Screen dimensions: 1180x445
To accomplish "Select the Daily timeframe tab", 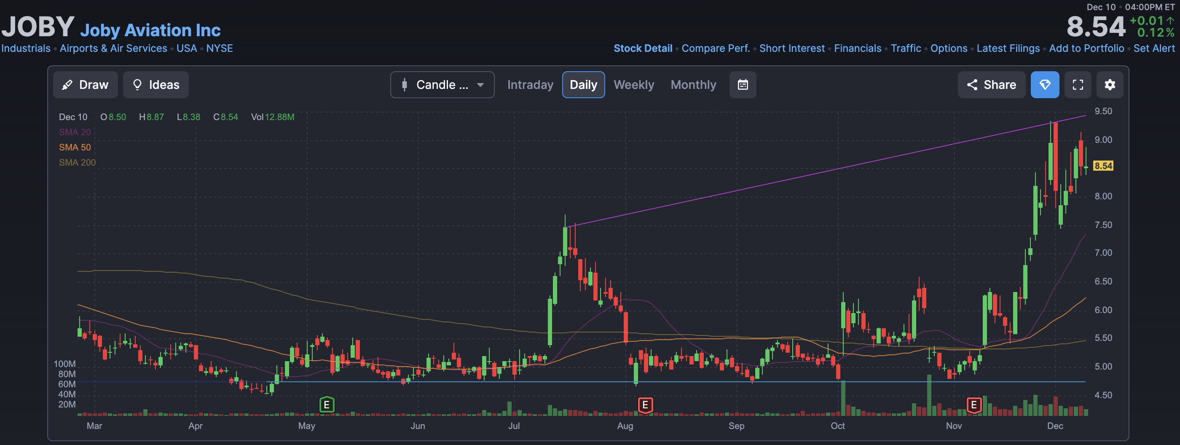I will [x=583, y=85].
